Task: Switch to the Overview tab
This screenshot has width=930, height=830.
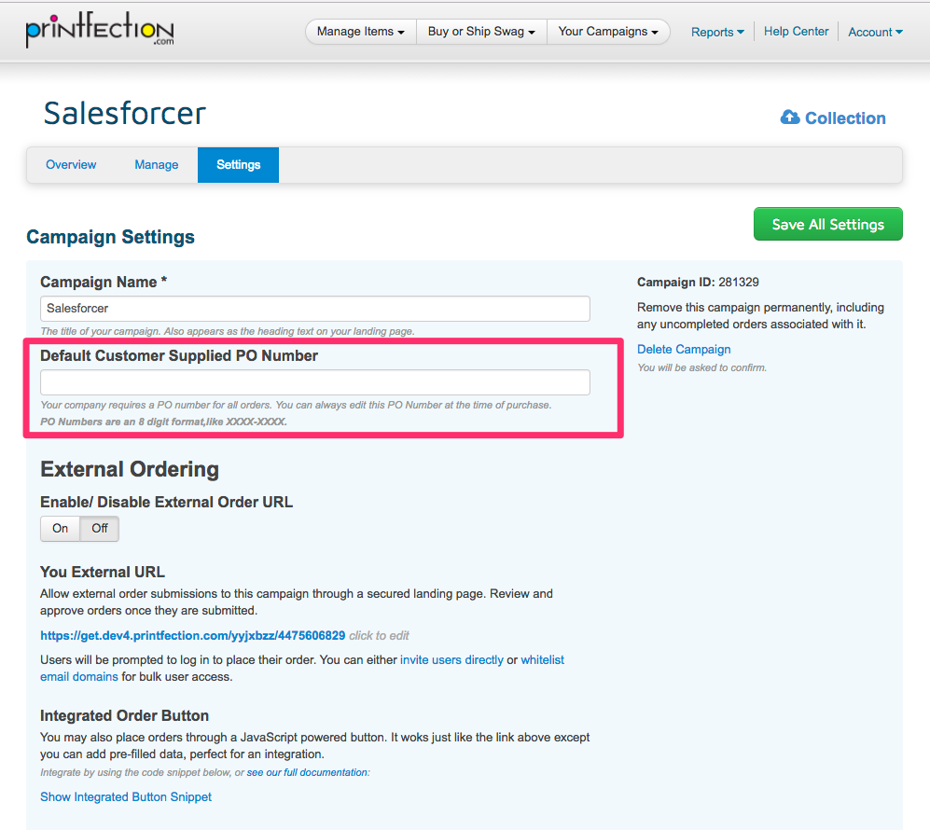Action: tap(71, 165)
